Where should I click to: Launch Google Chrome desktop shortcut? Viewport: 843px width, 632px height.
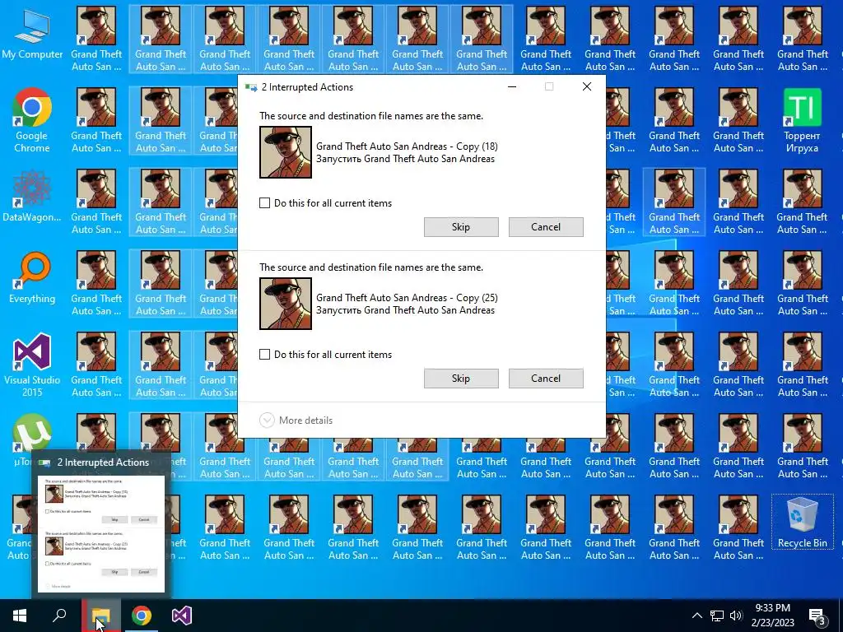tap(32, 119)
